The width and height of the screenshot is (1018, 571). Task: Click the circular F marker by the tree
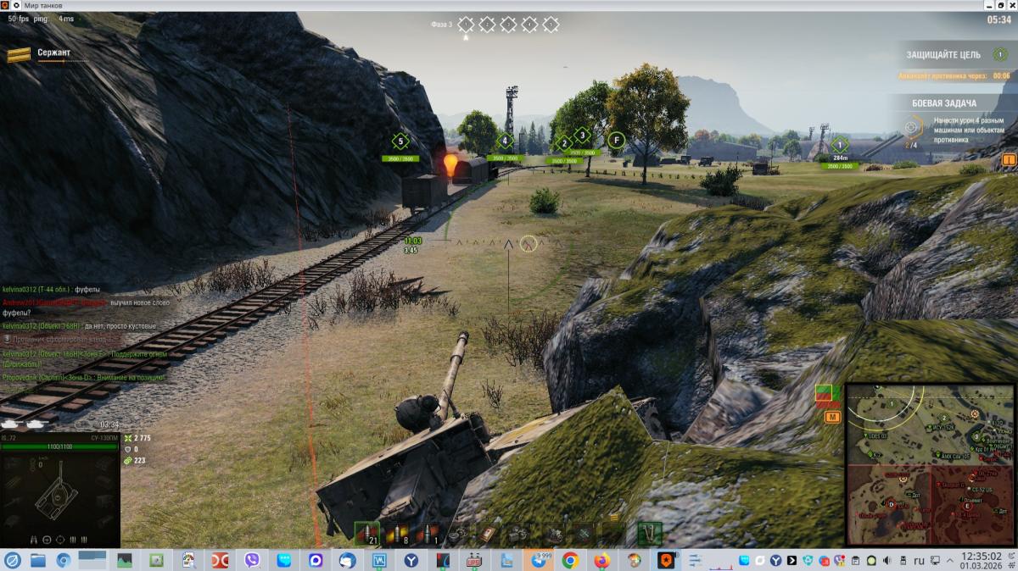[616, 140]
